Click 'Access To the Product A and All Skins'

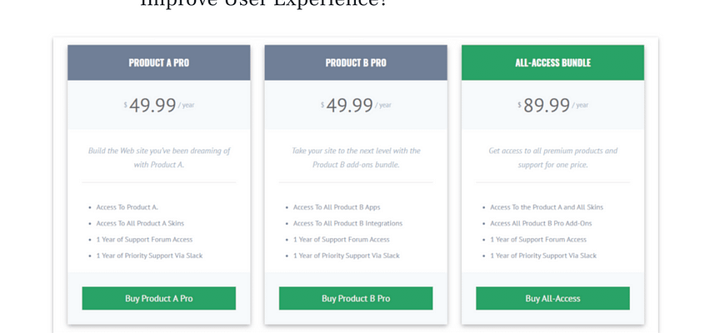(547, 207)
